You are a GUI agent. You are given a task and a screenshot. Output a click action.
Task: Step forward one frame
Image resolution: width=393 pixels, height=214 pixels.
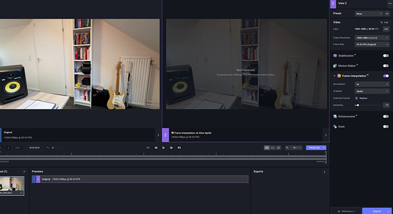click(x=171, y=148)
